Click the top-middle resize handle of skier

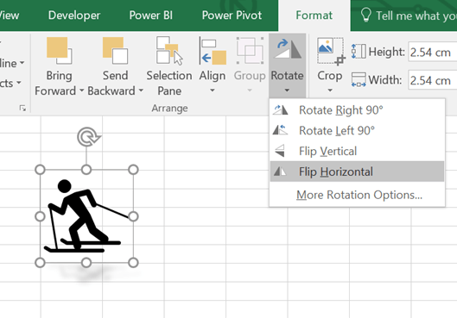(x=86, y=170)
